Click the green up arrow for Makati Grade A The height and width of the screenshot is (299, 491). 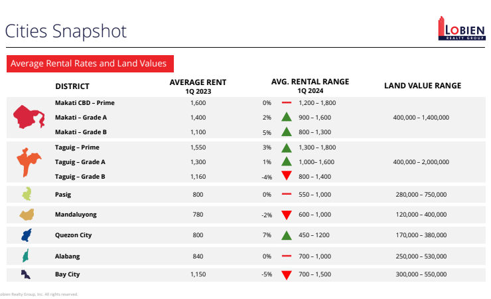[x=286, y=118]
